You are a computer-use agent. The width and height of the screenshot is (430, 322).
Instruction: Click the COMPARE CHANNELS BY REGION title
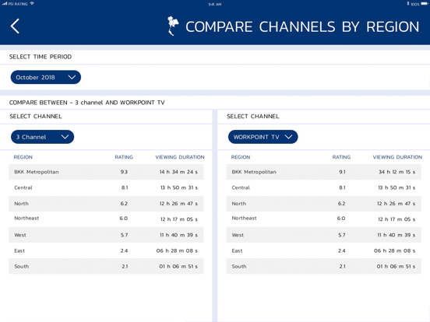[302, 26]
